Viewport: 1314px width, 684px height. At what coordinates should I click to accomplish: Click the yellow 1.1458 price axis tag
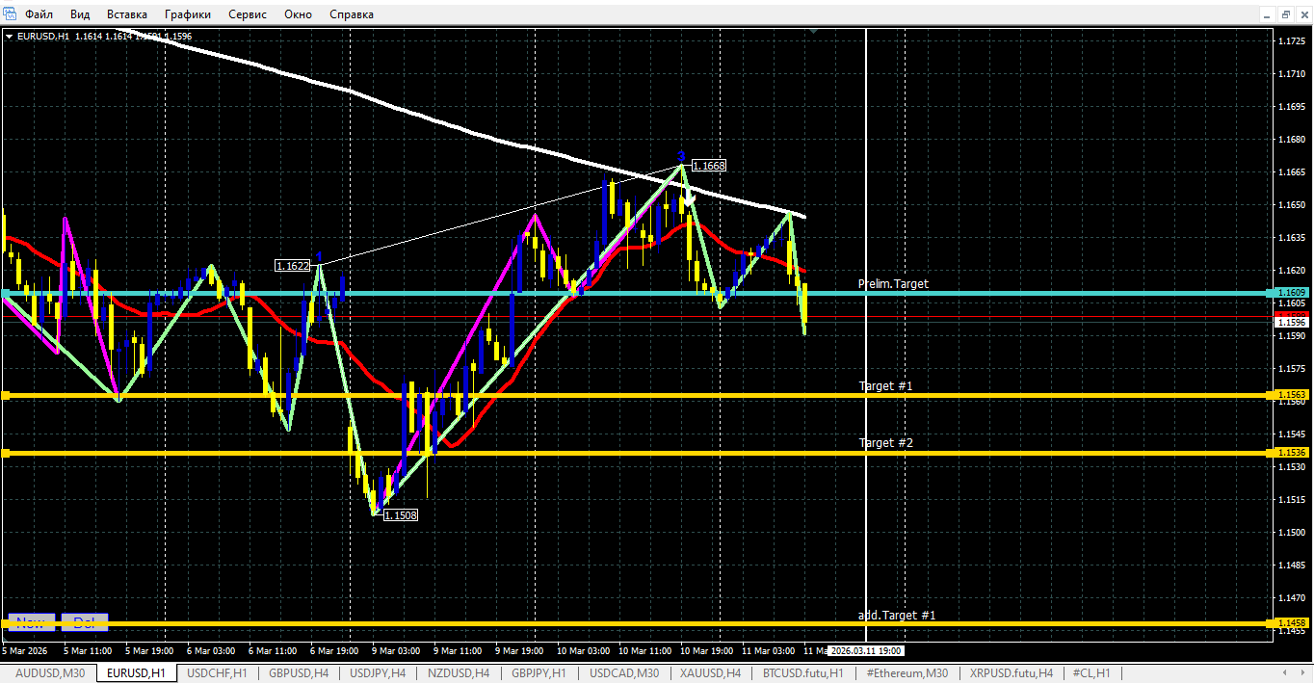pos(1292,623)
